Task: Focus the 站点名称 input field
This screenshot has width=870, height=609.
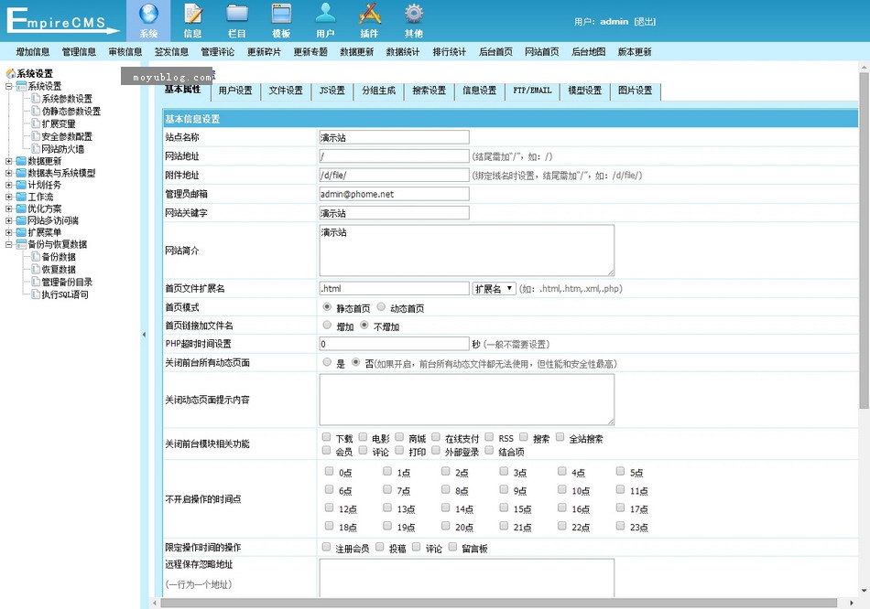Action: (394, 137)
